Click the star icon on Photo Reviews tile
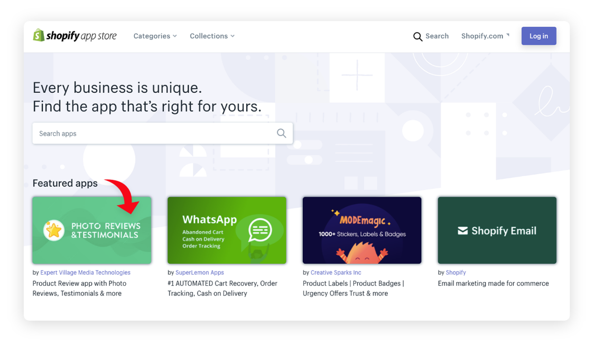This screenshot has width=594, height=347. pos(54,230)
